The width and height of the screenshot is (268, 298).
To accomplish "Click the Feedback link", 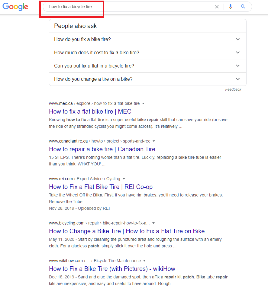I will (x=233, y=89).
